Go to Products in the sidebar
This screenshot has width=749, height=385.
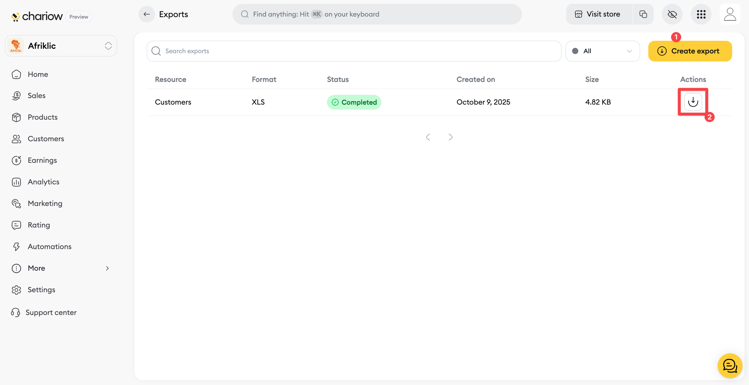point(43,117)
